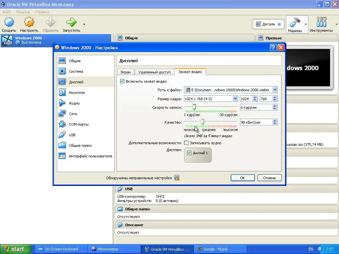Enable Записывать аудио checkbox
This screenshot has width=339, height=254.
[186, 143]
